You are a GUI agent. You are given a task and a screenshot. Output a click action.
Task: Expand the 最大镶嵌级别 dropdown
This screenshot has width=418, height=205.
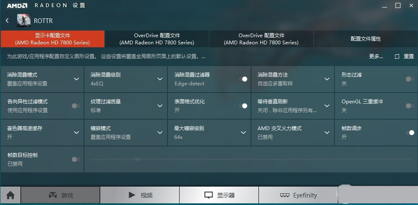point(243,132)
